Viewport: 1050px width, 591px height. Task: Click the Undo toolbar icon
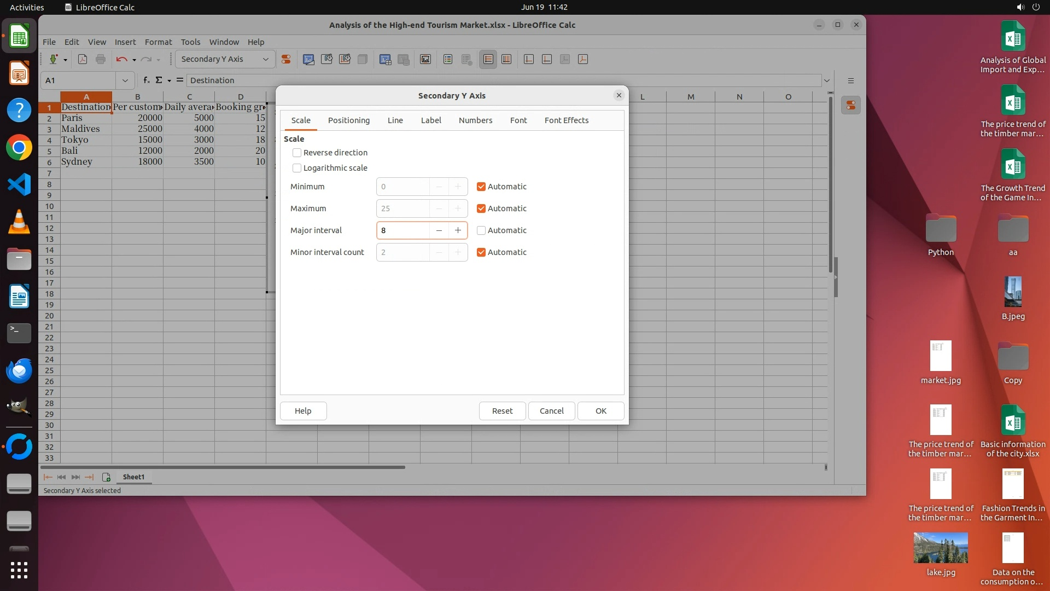click(x=121, y=59)
